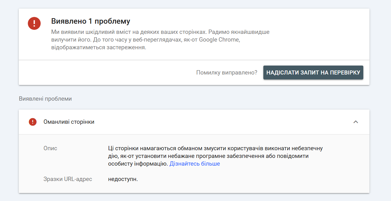
Task: Click the Помилку виправлено? text
Action: (x=227, y=73)
